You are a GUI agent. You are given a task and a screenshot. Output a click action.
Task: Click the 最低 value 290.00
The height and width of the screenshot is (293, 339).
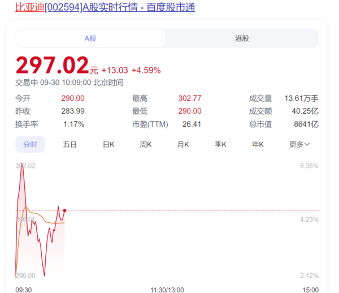tap(190, 111)
